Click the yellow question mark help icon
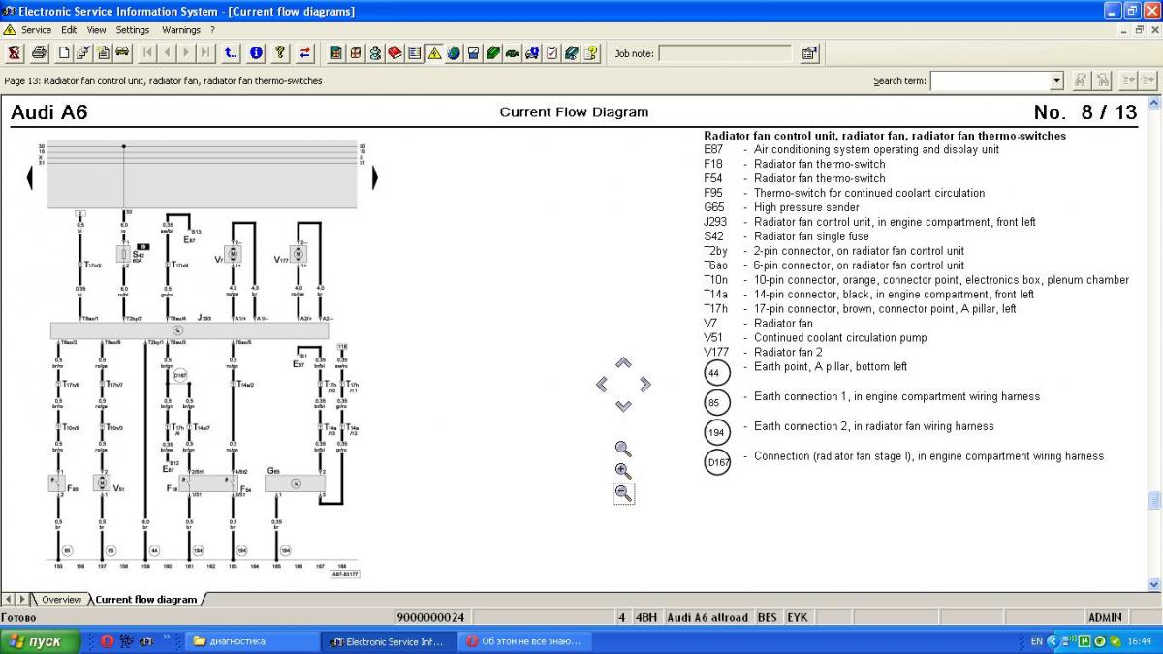The width and height of the screenshot is (1163, 654). pos(280,52)
